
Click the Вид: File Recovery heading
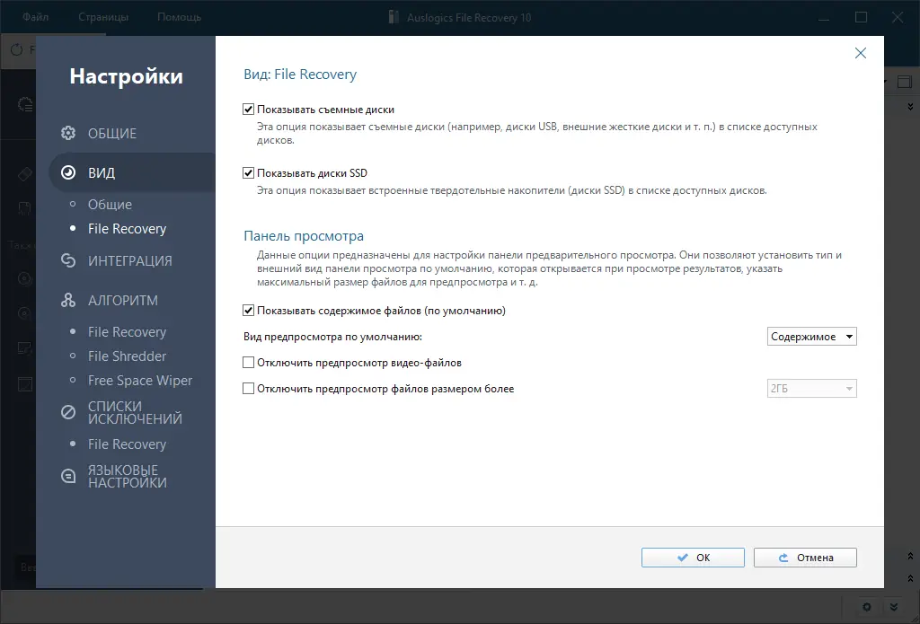point(300,75)
